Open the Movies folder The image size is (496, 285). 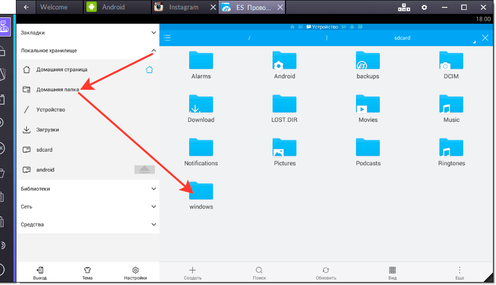pyautogui.click(x=367, y=109)
